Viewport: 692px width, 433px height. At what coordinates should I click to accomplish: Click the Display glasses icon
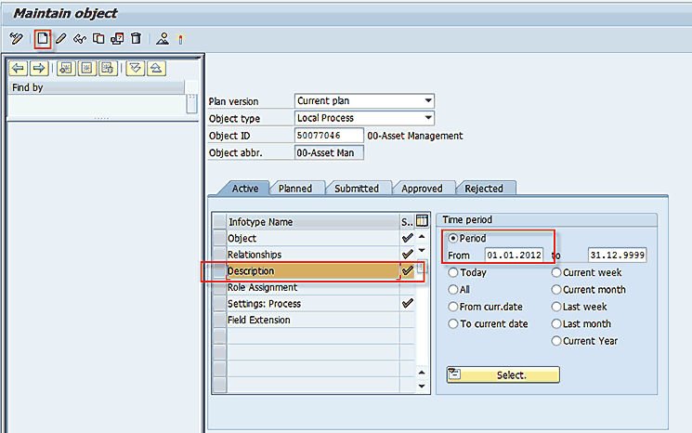pyautogui.click(x=80, y=38)
